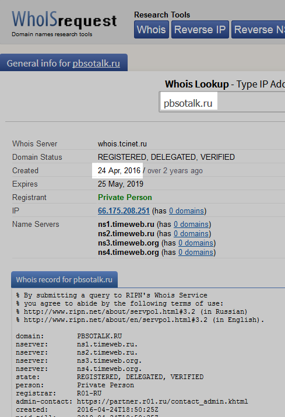Click the 'Domain names research tools' tagline

(52, 34)
